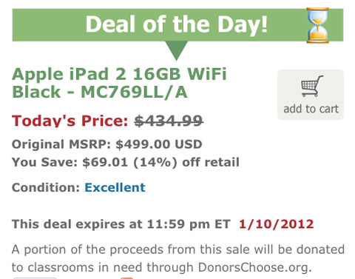Click the Deal of the Day! banner heading
The height and width of the screenshot is (279, 355).
tap(177, 24)
